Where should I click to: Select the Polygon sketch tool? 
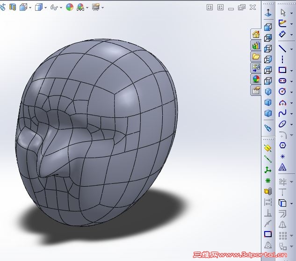click(x=282, y=145)
